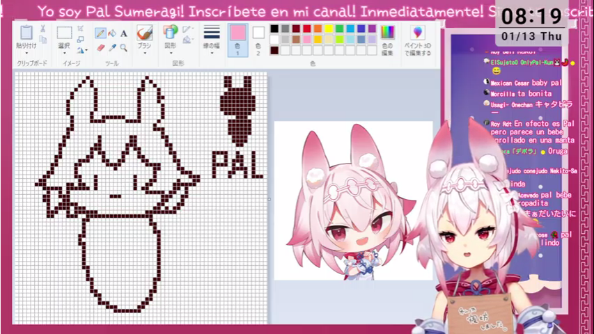
Task: Pick the blue-gray palette swatch
Action: click(361, 40)
